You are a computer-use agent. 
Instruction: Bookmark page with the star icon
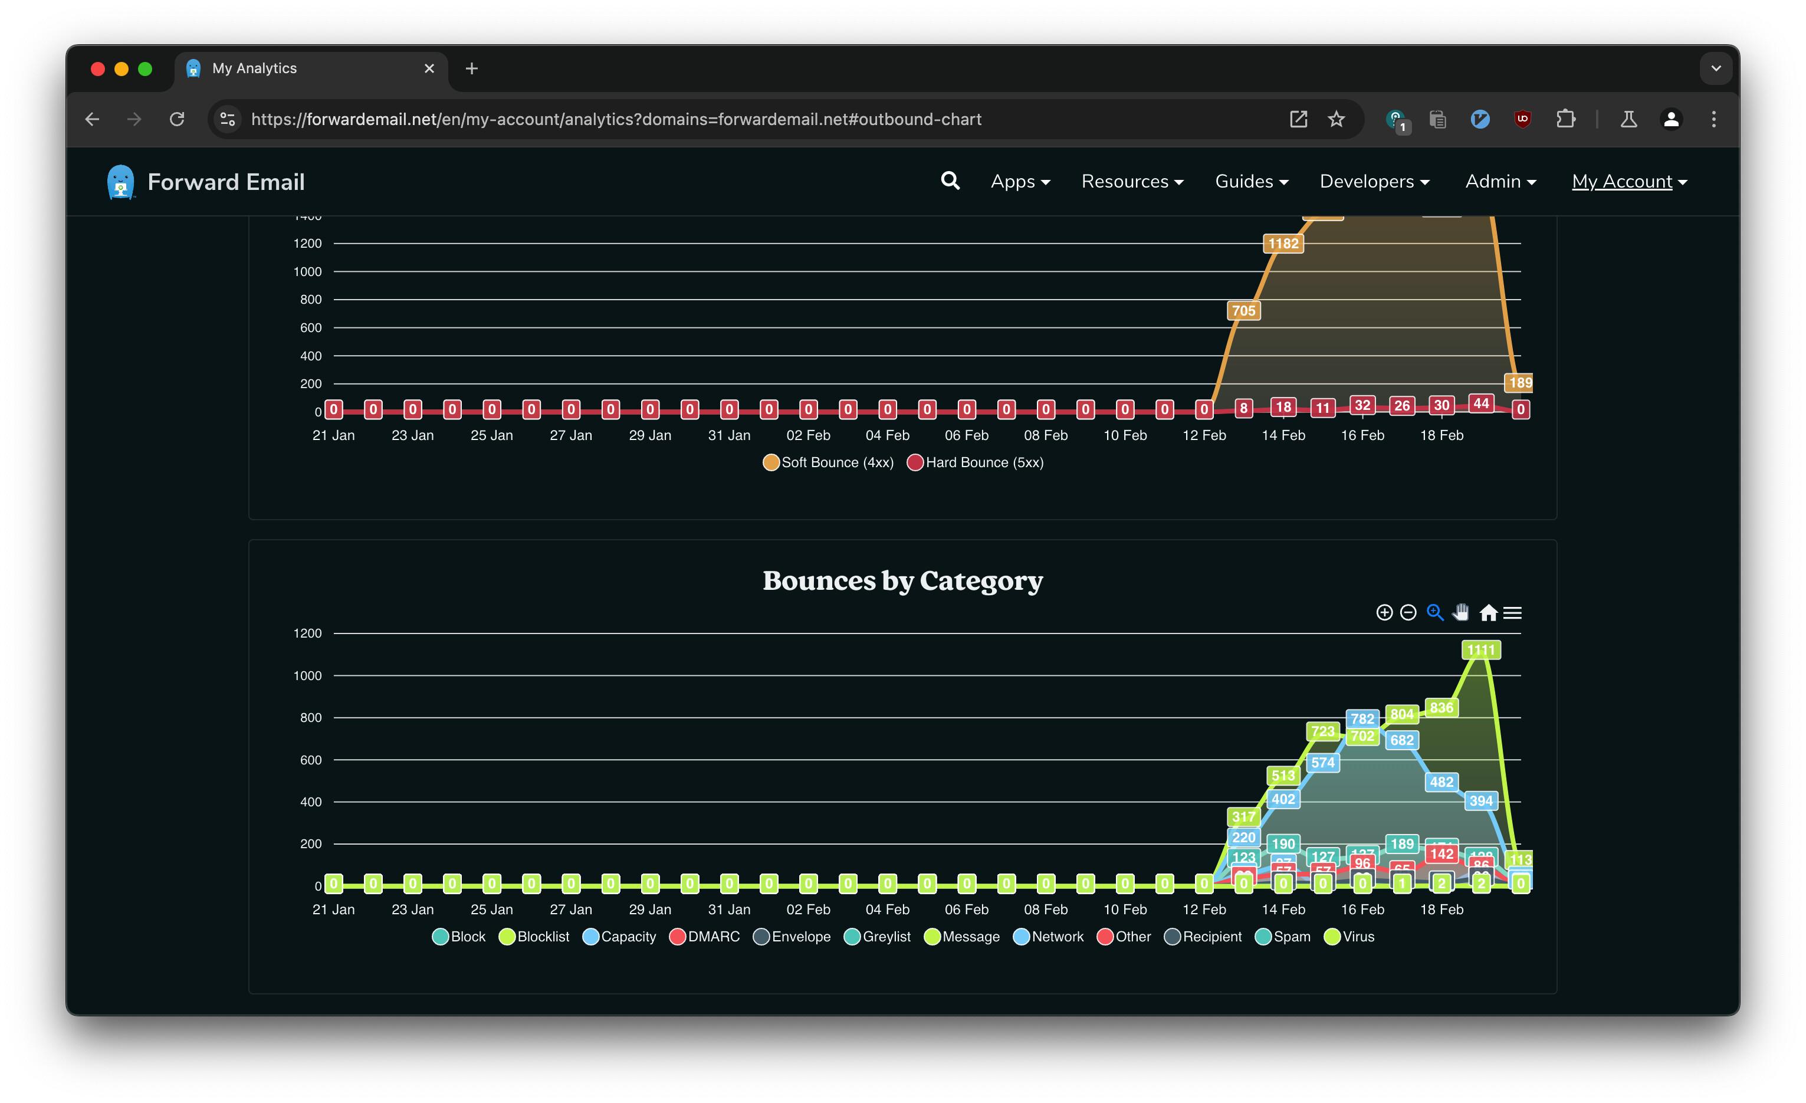[1336, 119]
